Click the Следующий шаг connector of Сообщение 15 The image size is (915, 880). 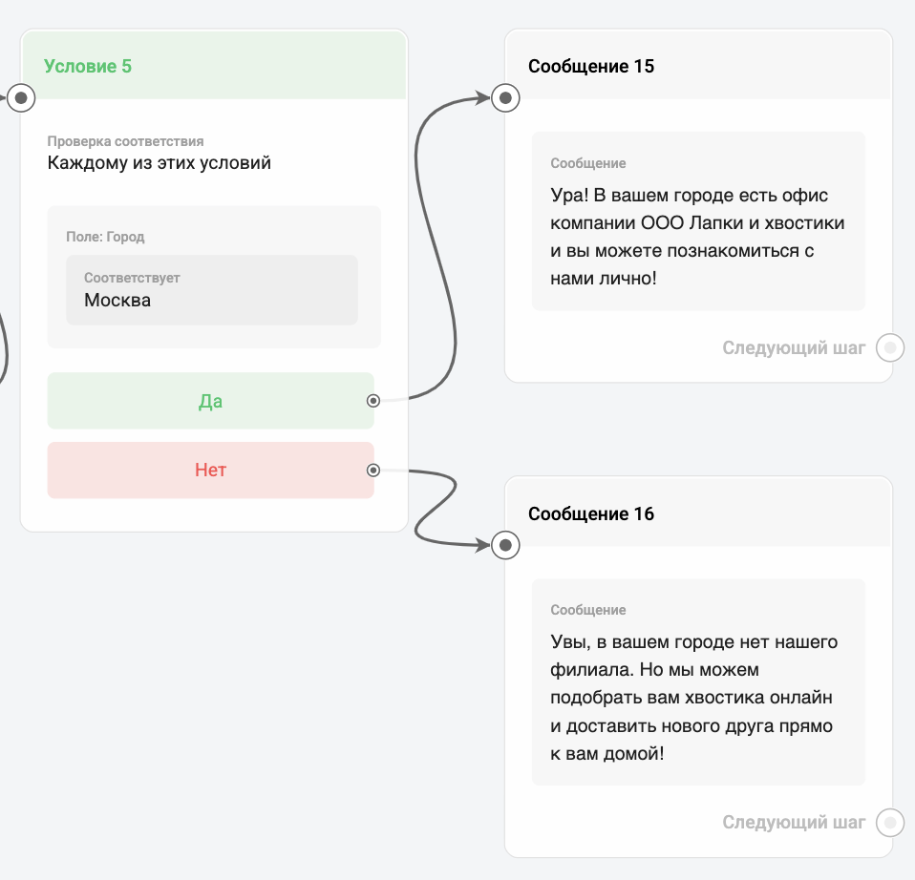pos(890,347)
